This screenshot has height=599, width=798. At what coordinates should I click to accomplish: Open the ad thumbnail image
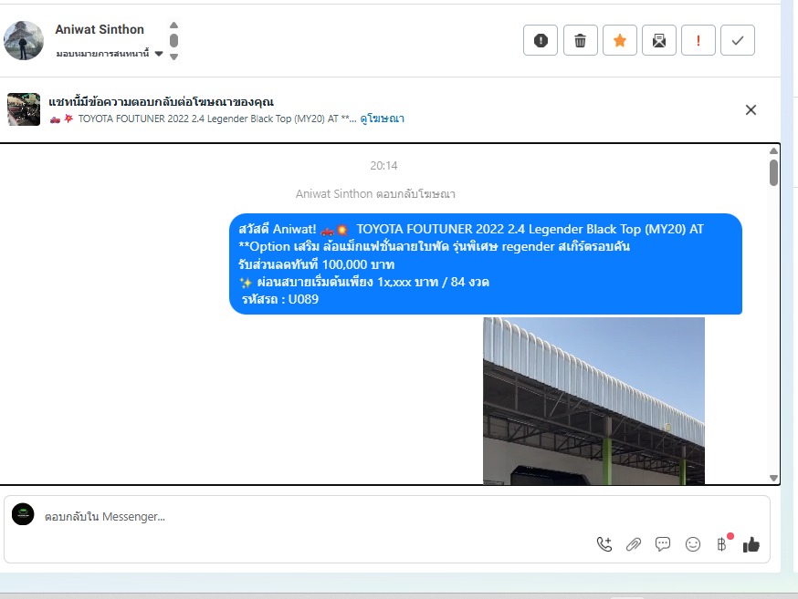(24, 109)
